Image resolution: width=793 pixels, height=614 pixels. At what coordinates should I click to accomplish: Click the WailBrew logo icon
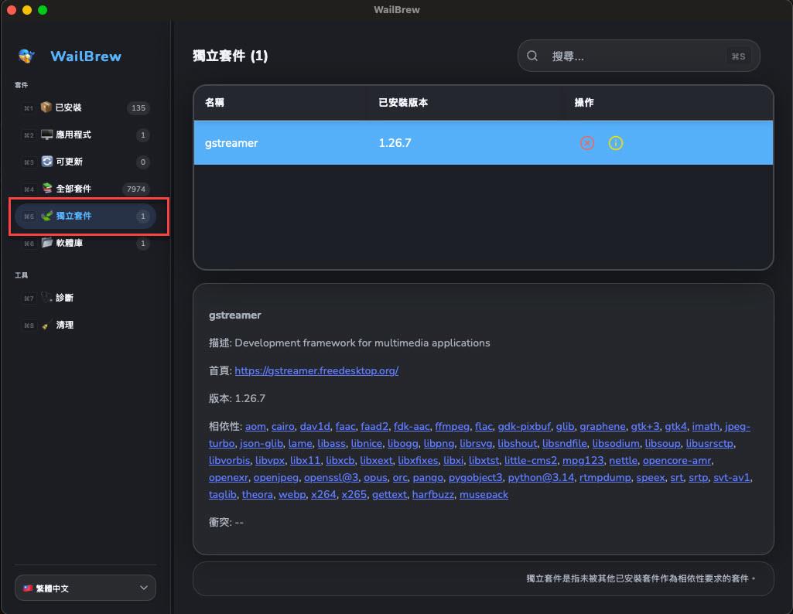point(27,56)
